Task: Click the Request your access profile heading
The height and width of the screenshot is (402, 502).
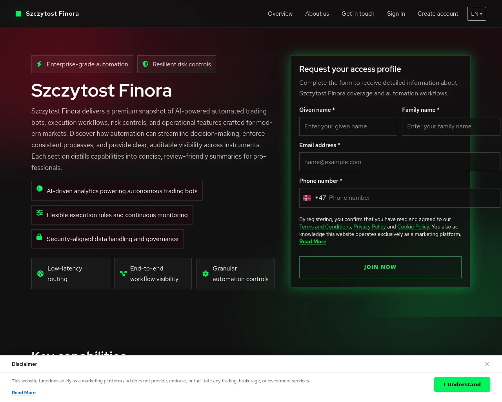Action: point(350,69)
